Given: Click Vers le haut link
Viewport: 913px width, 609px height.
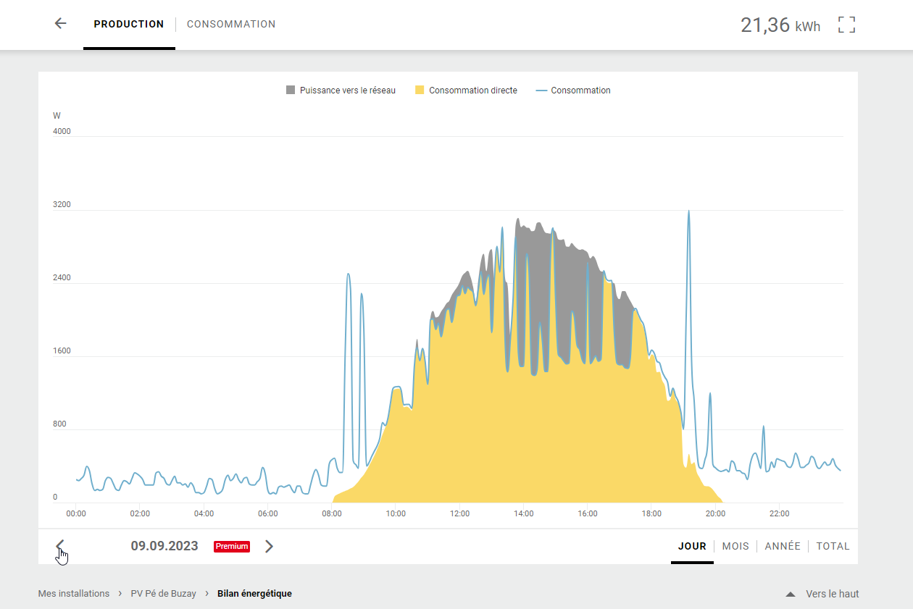Looking at the screenshot, I should click(832, 594).
